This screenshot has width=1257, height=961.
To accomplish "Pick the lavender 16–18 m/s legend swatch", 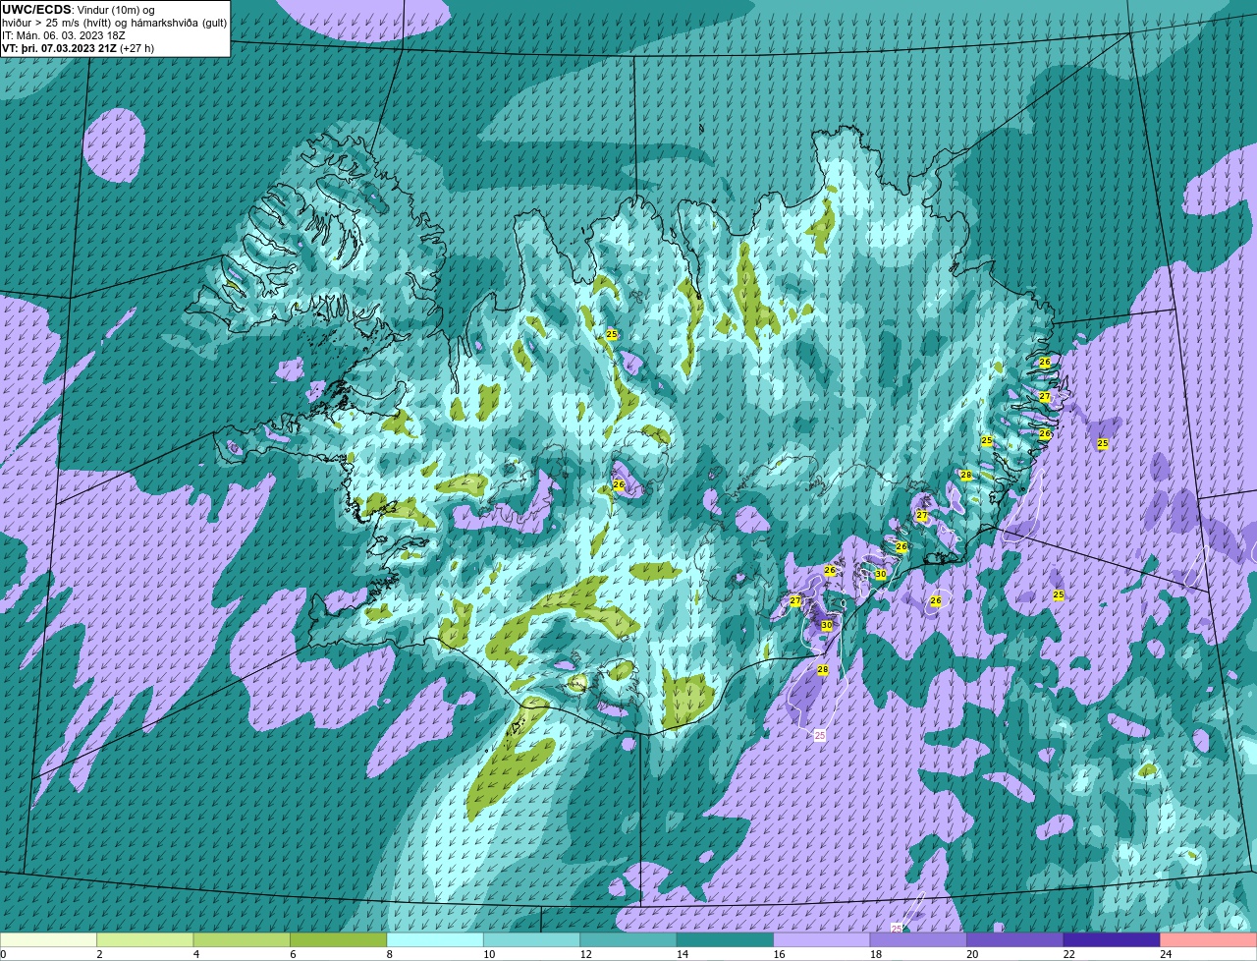I will click(822, 939).
